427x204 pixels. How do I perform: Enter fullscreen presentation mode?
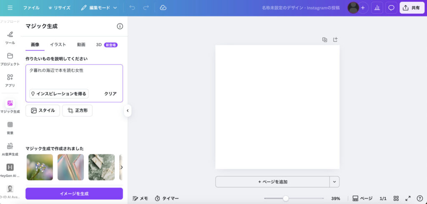pyautogui.click(x=408, y=199)
